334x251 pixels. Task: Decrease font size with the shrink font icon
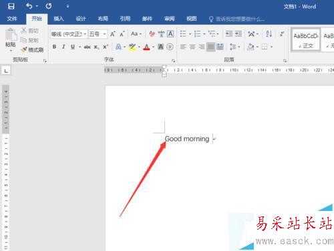click(122, 34)
